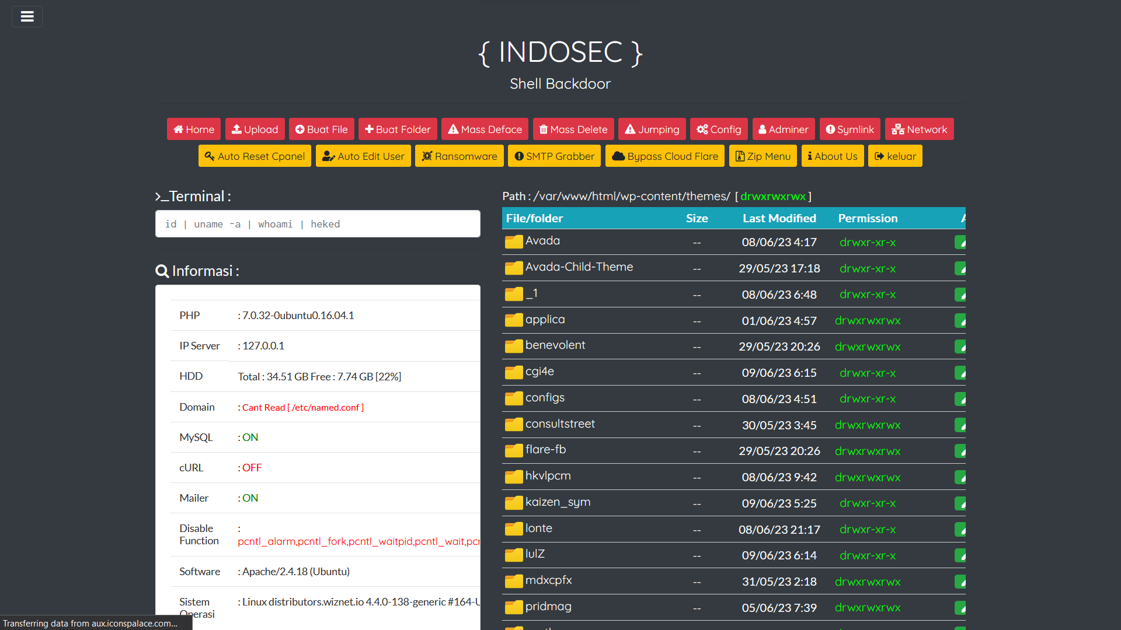This screenshot has height=630, width=1121.
Task: Expand the Config settings menu
Action: point(719,128)
